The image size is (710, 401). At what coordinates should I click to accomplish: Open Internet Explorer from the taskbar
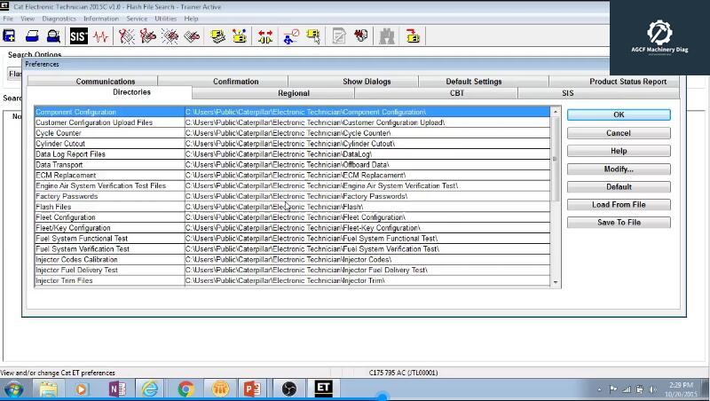[150, 389]
